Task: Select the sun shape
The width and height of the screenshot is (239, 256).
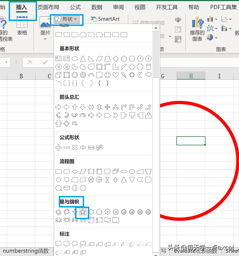Action: coord(132,75)
